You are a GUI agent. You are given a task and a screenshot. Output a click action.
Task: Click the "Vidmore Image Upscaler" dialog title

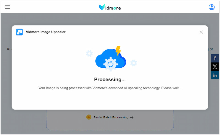point(46,32)
